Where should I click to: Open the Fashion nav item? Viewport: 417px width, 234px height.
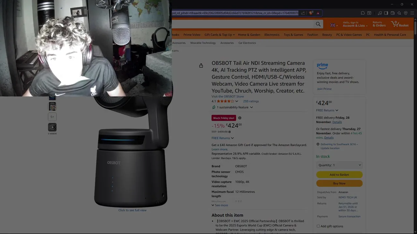(x=312, y=35)
